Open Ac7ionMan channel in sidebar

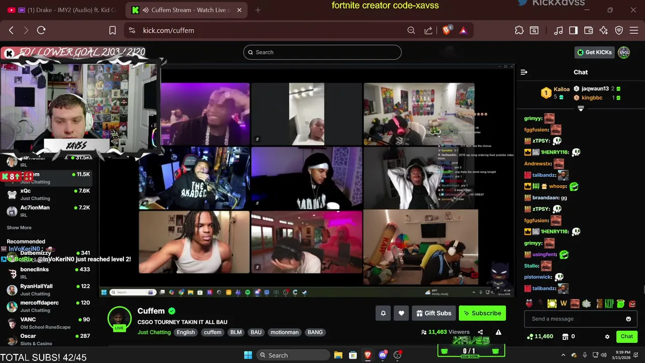[x=49, y=211]
